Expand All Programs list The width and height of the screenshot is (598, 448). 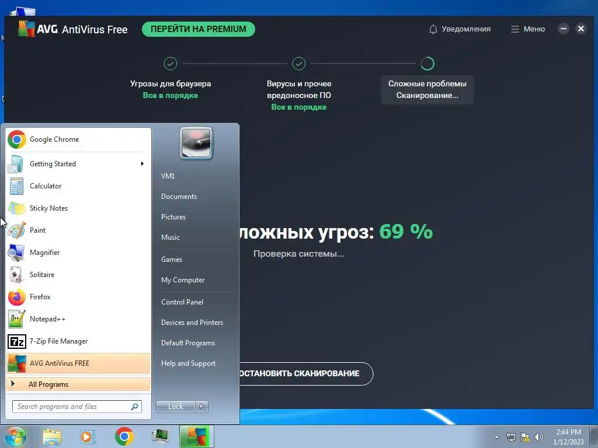(x=78, y=384)
